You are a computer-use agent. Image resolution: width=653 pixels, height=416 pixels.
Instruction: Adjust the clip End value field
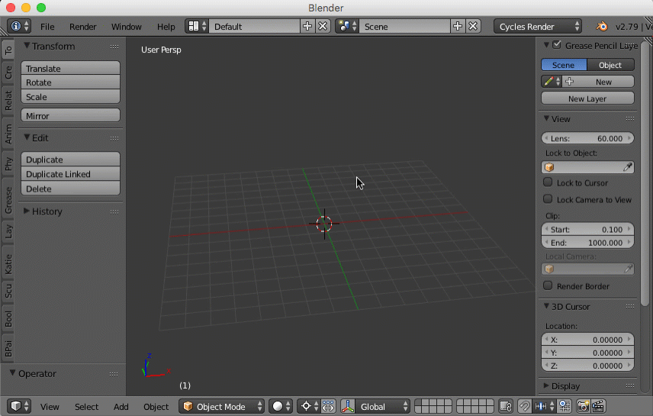pyautogui.click(x=587, y=243)
